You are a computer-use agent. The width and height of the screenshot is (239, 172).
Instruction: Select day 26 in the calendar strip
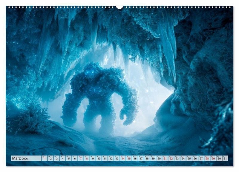(x=195, y=158)
